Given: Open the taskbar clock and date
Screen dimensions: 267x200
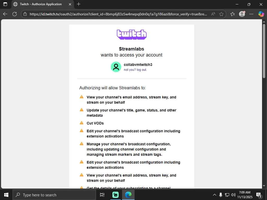Looking at the screenshot, I should 245,195.
